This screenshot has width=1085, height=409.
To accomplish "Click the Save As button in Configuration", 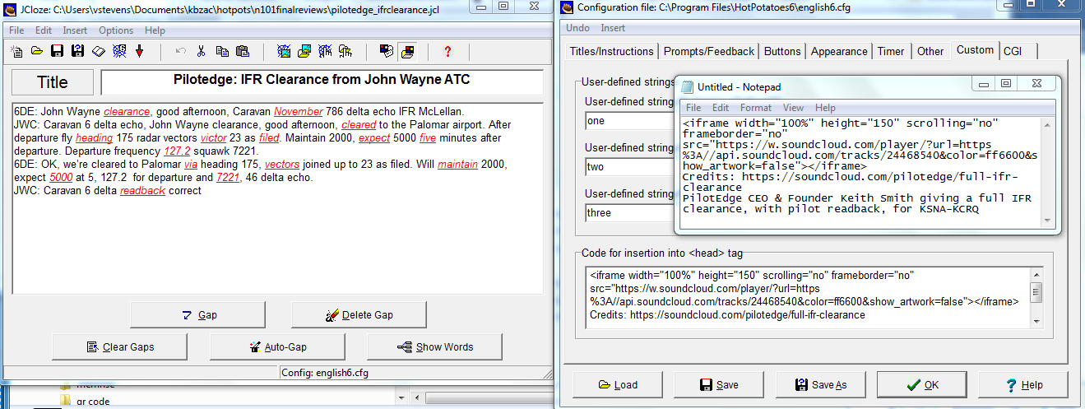I will 819,384.
